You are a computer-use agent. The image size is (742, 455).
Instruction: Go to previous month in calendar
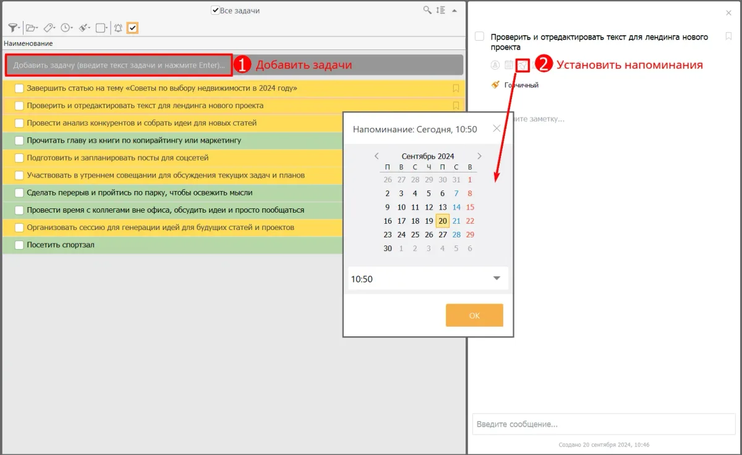click(377, 156)
